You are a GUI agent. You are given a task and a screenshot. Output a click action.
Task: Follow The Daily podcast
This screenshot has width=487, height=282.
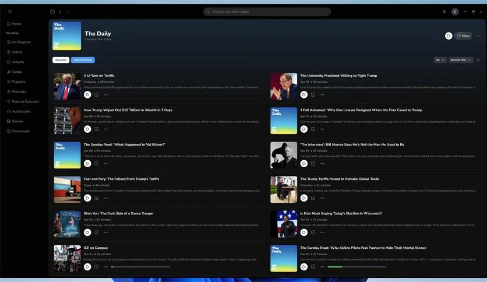[x=463, y=36]
